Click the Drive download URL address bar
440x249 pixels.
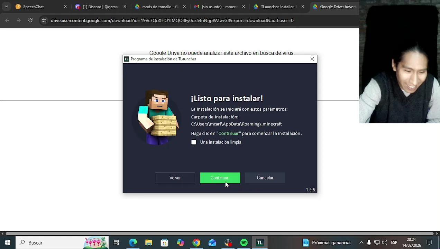[x=172, y=20]
